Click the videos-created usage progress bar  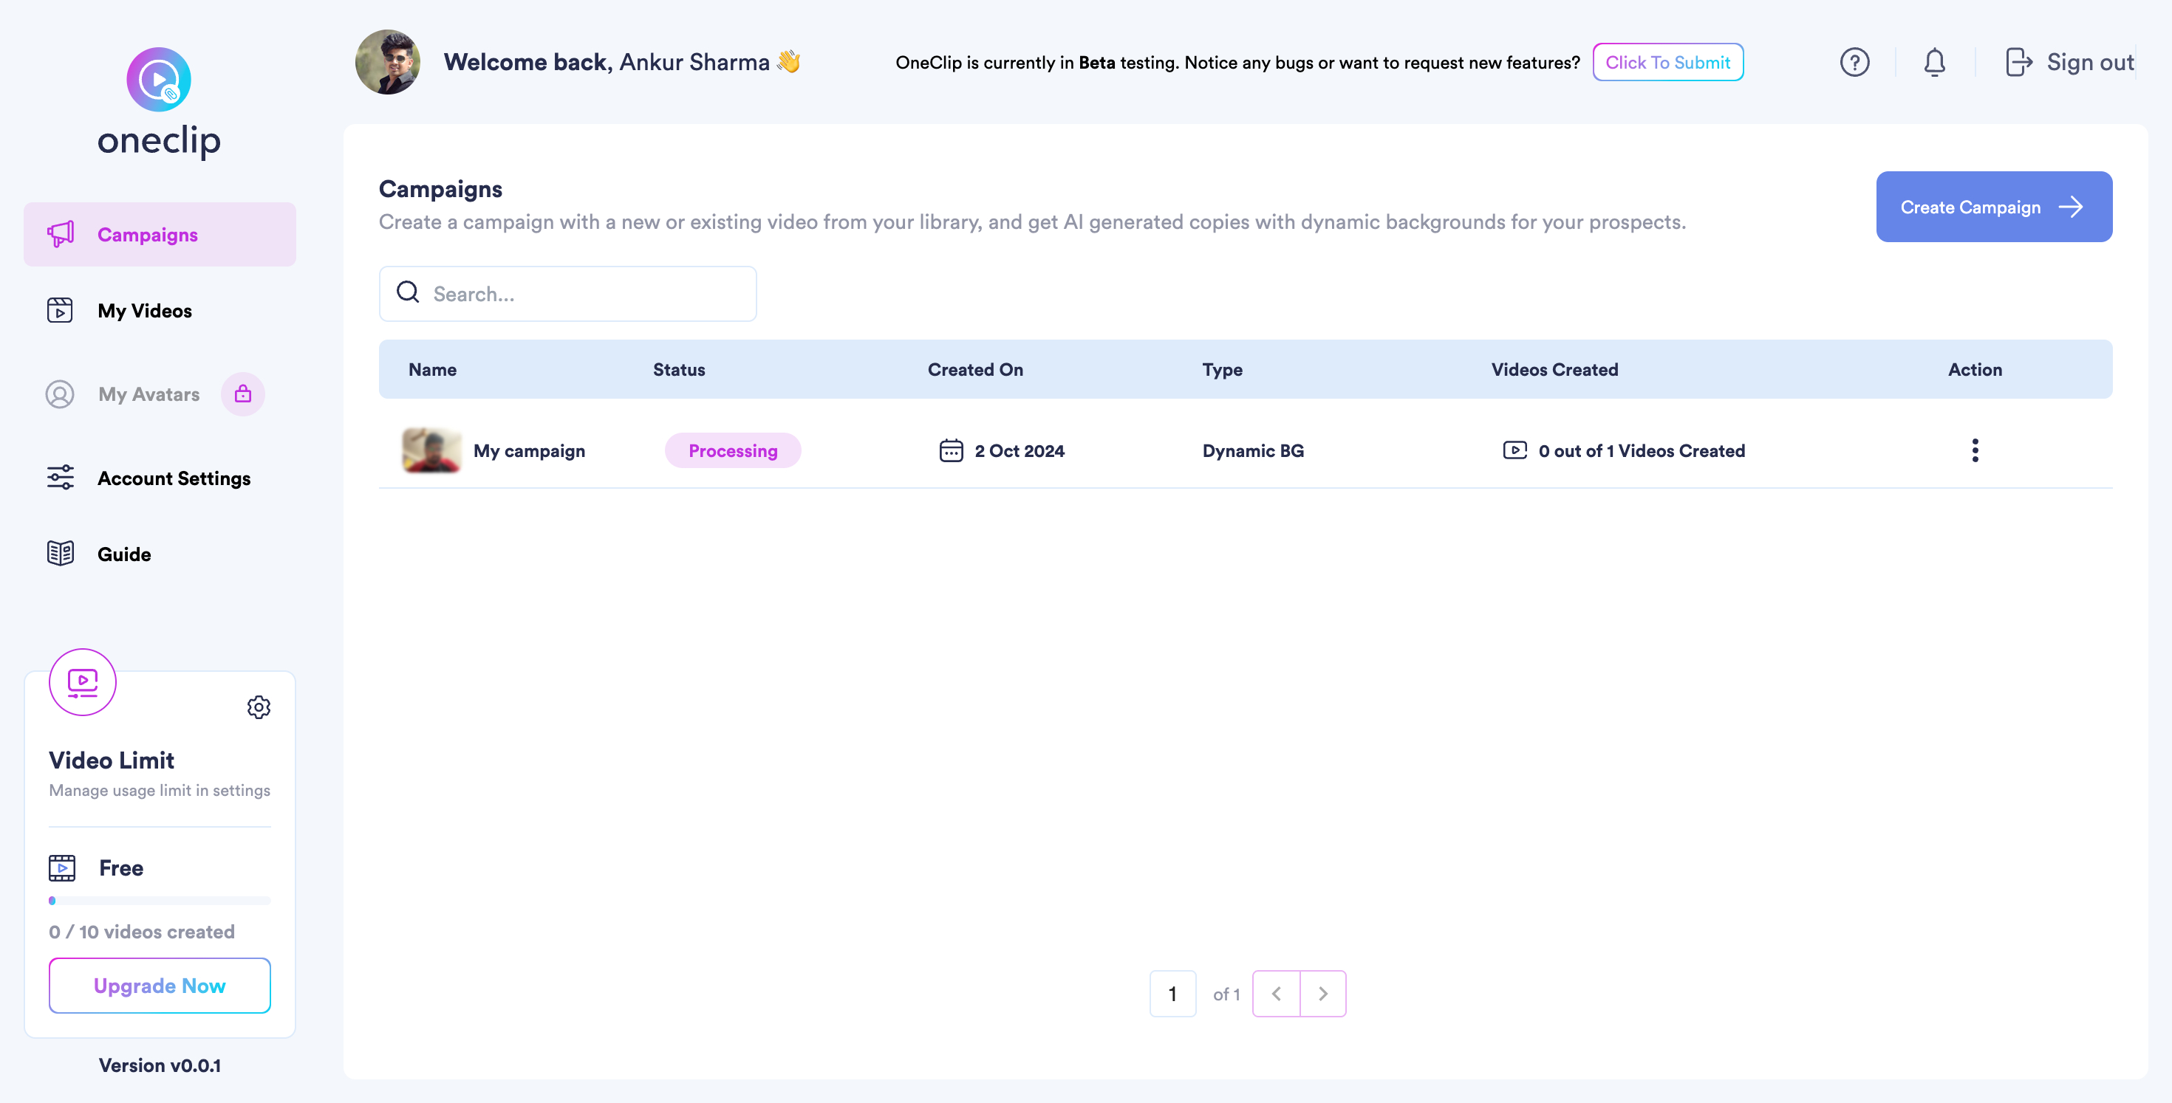pos(160,901)
